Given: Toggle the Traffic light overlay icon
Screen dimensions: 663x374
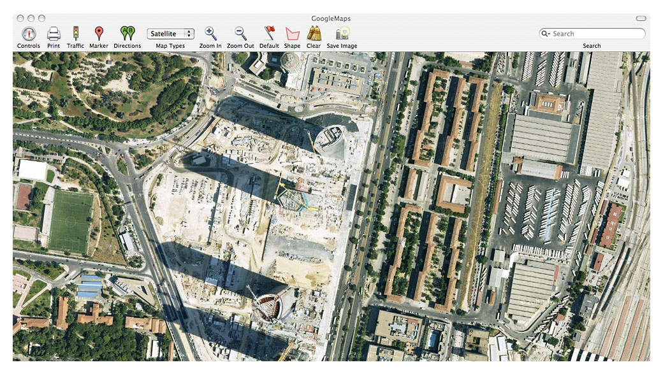Looking at the screenshot, I should tap(75, 34).
